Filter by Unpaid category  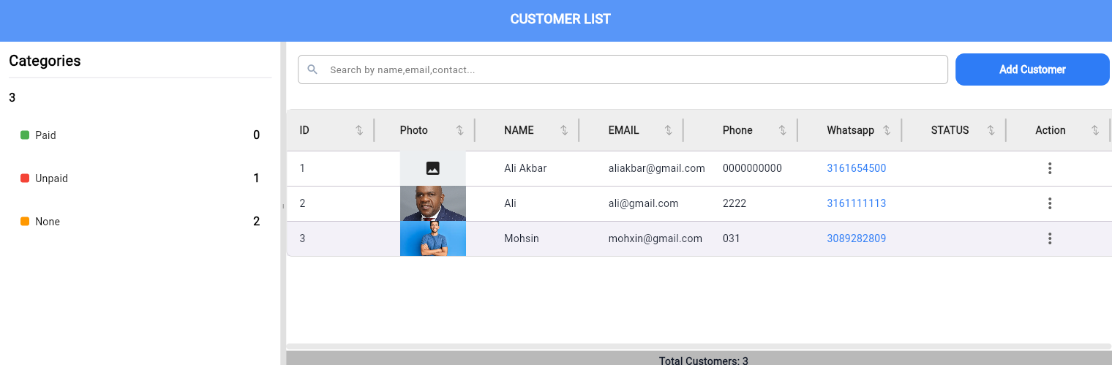[51, 178]
